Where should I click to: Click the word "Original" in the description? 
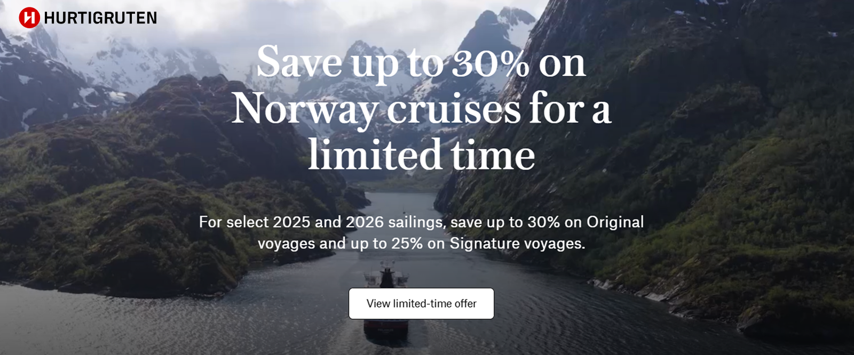(x=615, y=222)
